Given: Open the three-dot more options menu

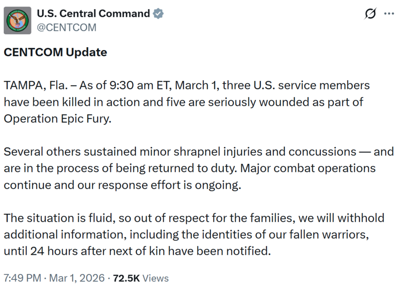Looking at the screenshot, I should point(389,14).
